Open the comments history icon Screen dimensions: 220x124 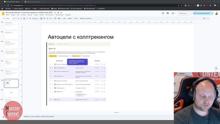coord(168,13)
